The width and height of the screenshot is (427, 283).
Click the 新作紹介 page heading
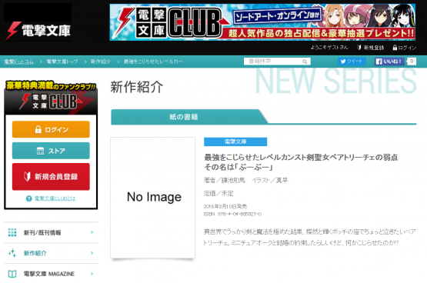(x=137, y=88)
